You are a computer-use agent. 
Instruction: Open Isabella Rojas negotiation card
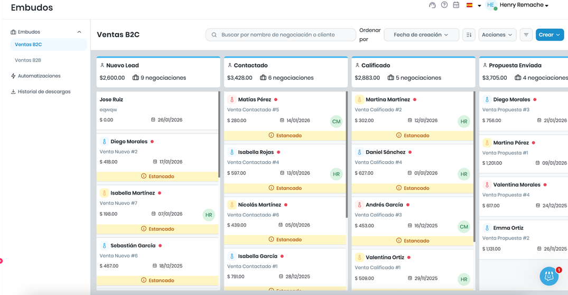(285, 168)
